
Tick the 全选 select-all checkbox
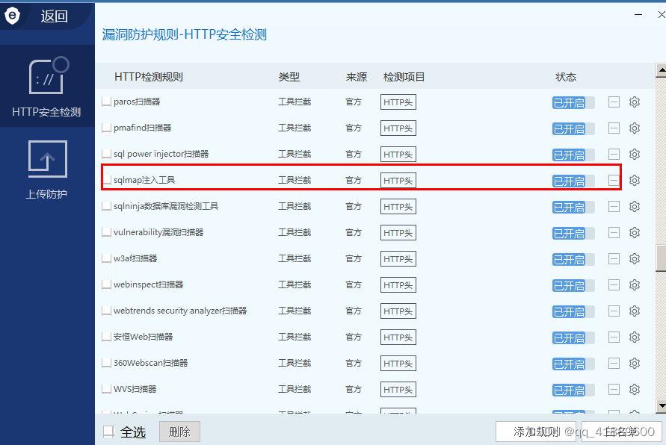[108, 432]
